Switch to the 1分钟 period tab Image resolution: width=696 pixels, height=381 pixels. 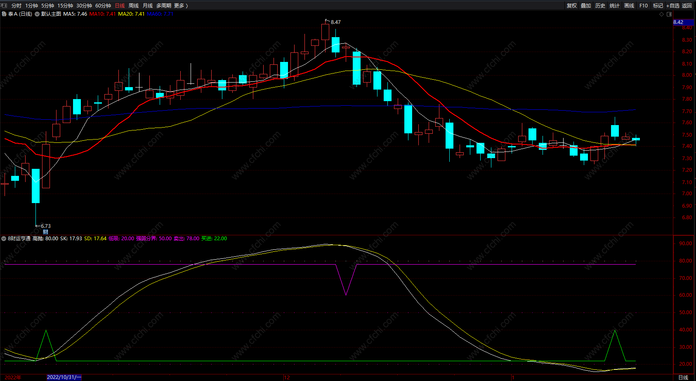[32, 6]
